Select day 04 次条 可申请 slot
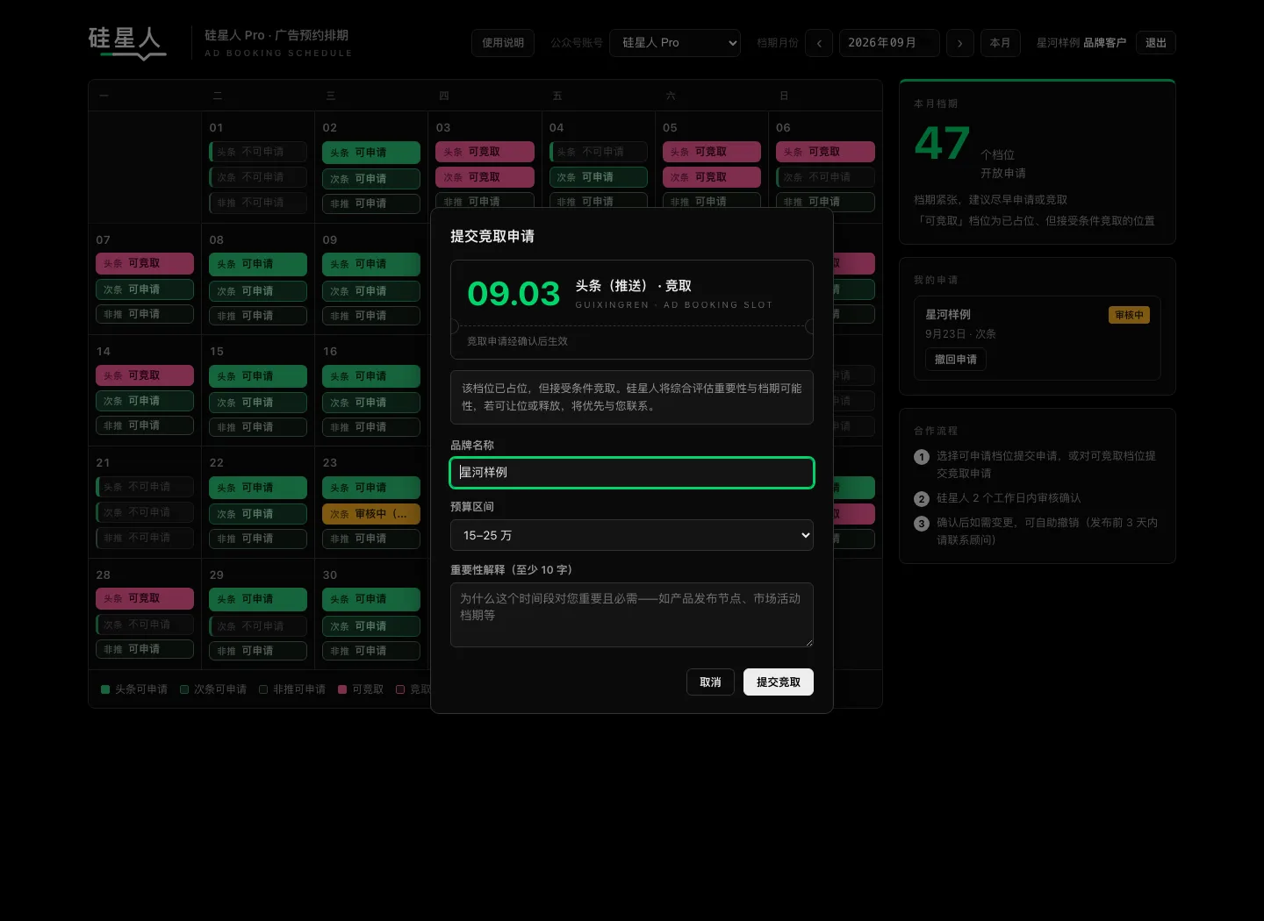Image resolution: width=1264 pixels, height=921 pixels. [x=598, y=177]
